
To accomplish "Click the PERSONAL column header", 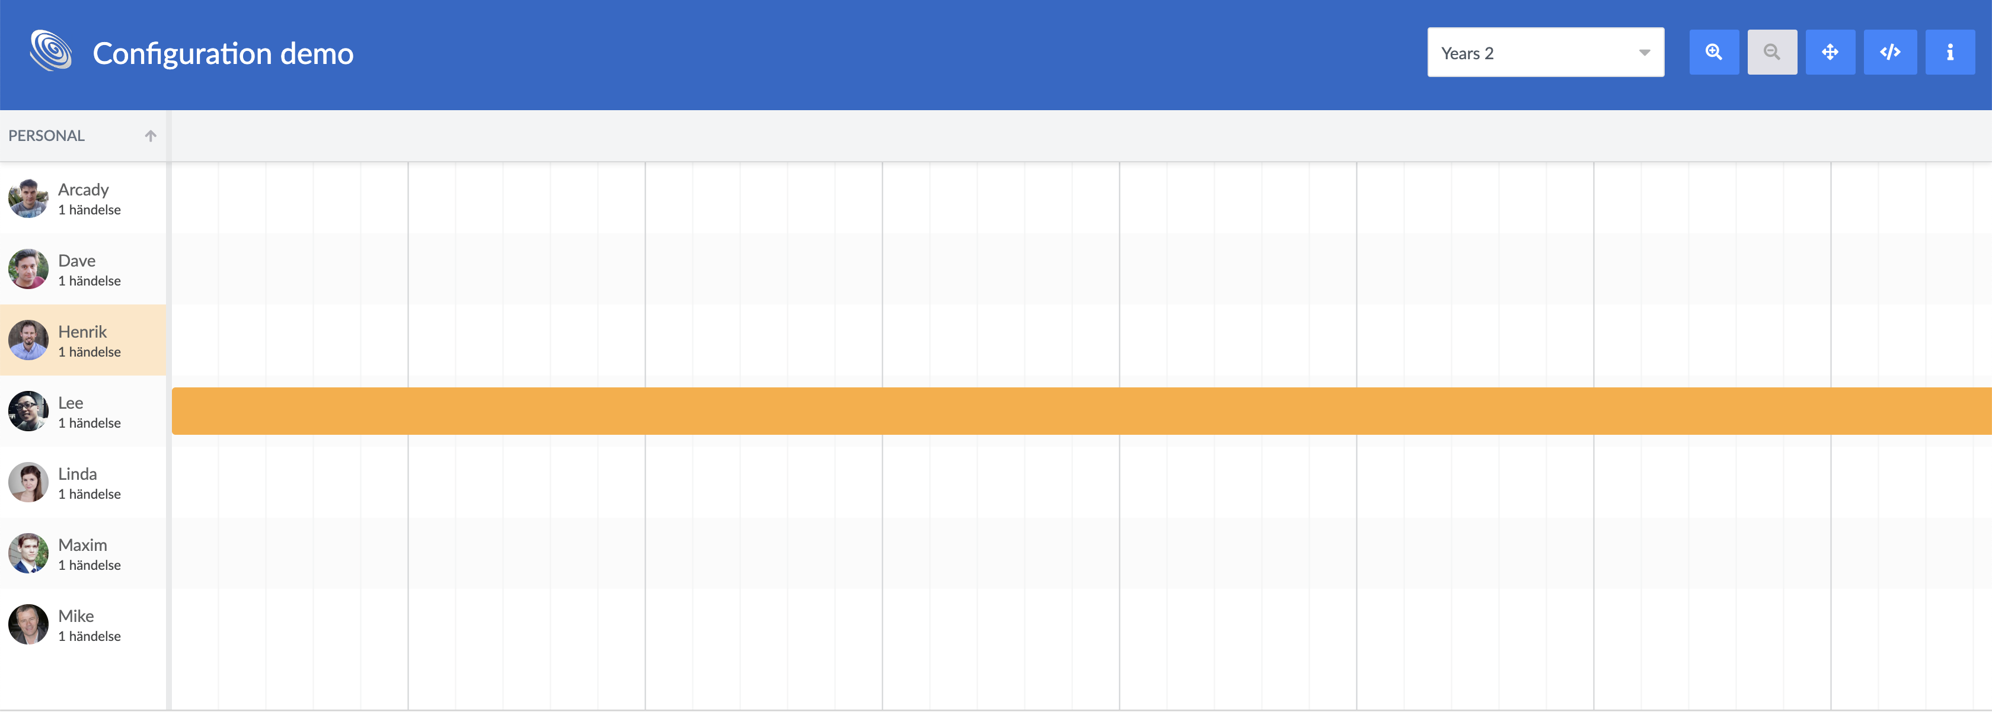I will [x=46, y=135].
